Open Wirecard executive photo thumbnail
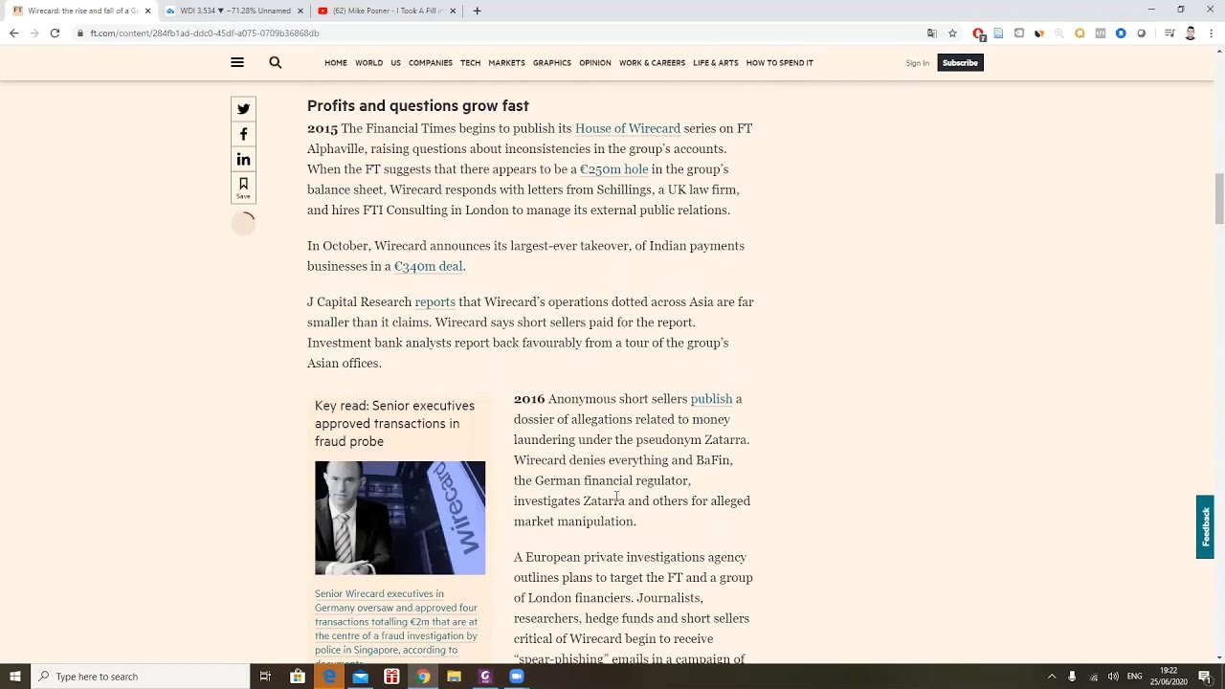Viewport: 1225px width, 689px height. coord(400,518)
